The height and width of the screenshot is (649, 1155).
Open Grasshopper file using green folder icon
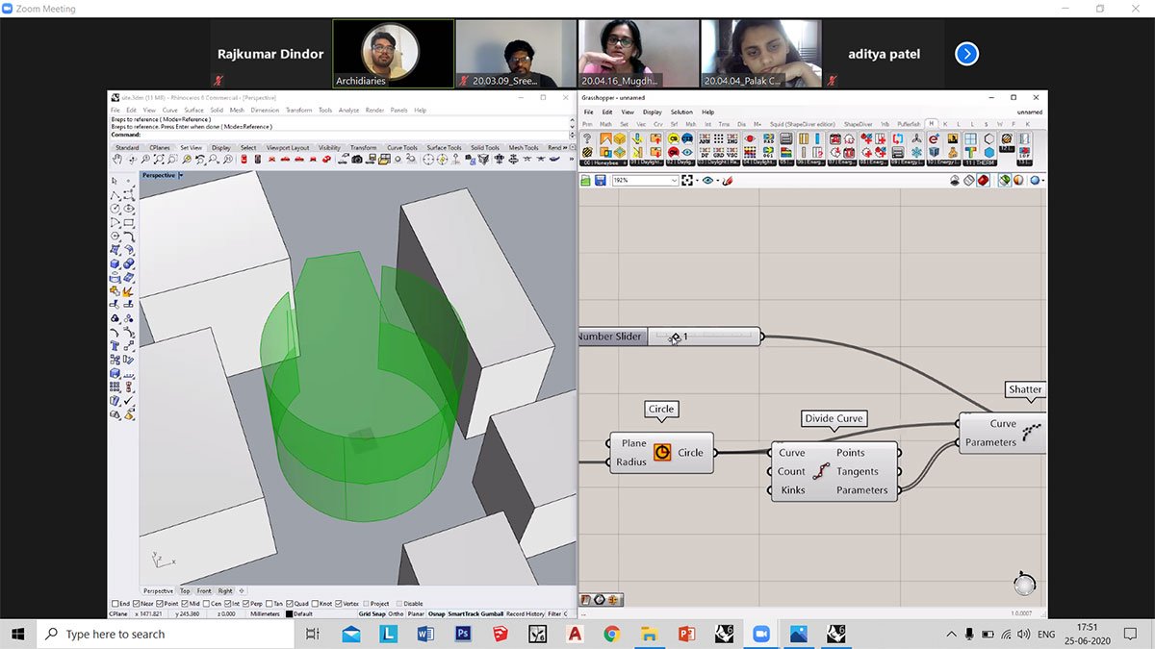pos(585,180)
